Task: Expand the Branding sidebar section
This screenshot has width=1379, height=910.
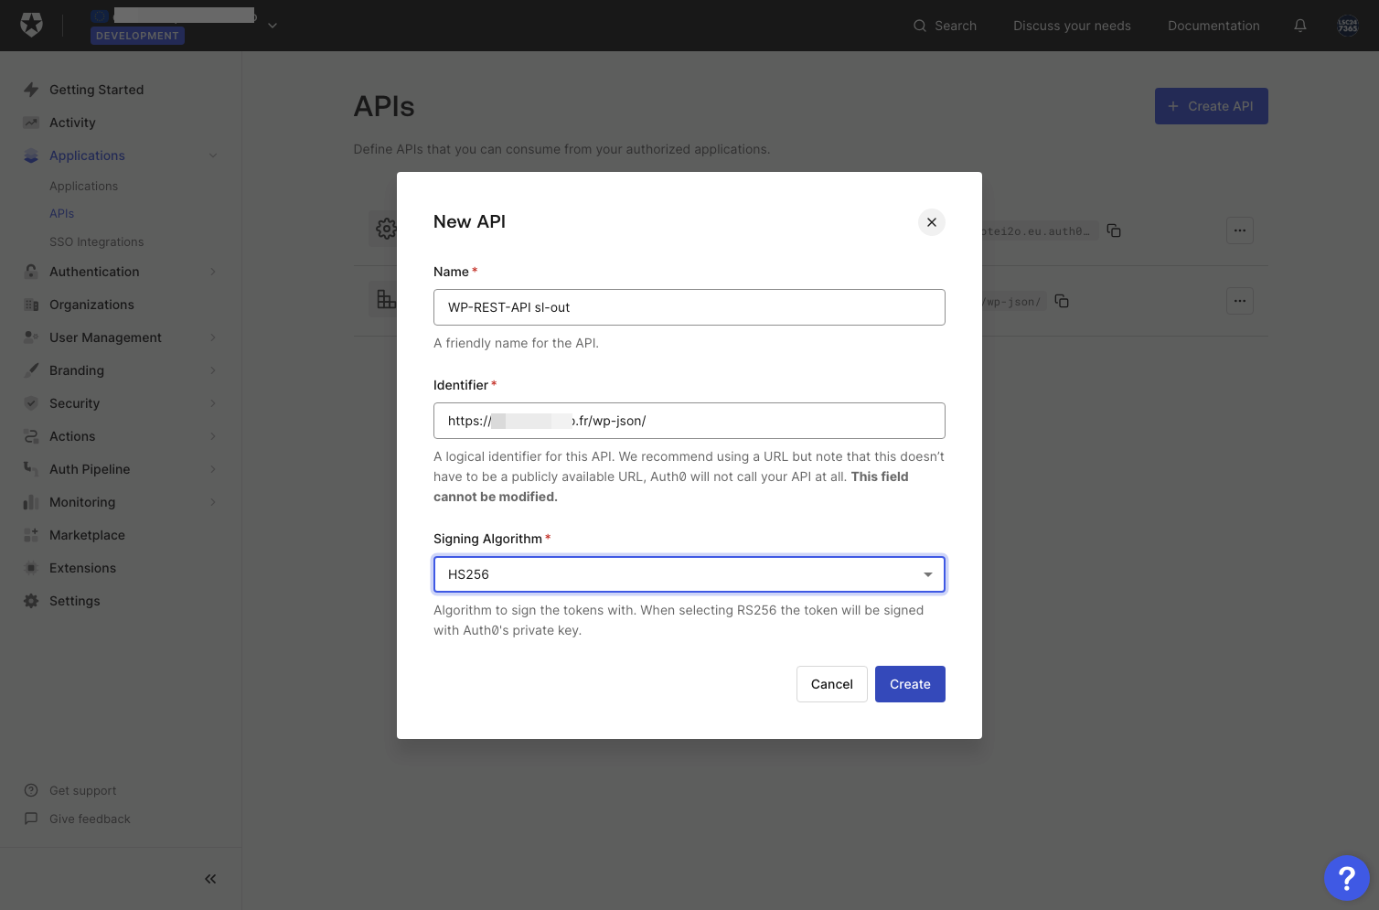Action: (x=213, y=370)
